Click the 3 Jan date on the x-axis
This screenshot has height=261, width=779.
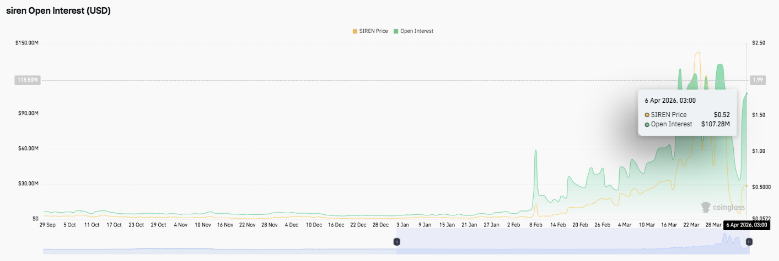pyautogui.click(x=402, y=225)
